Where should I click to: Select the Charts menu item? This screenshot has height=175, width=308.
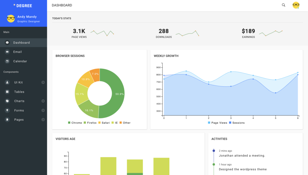point(19,101)
